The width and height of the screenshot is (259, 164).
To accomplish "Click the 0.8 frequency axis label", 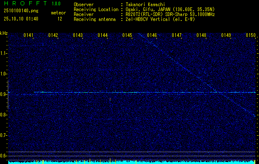I will (x=3, y=115).
